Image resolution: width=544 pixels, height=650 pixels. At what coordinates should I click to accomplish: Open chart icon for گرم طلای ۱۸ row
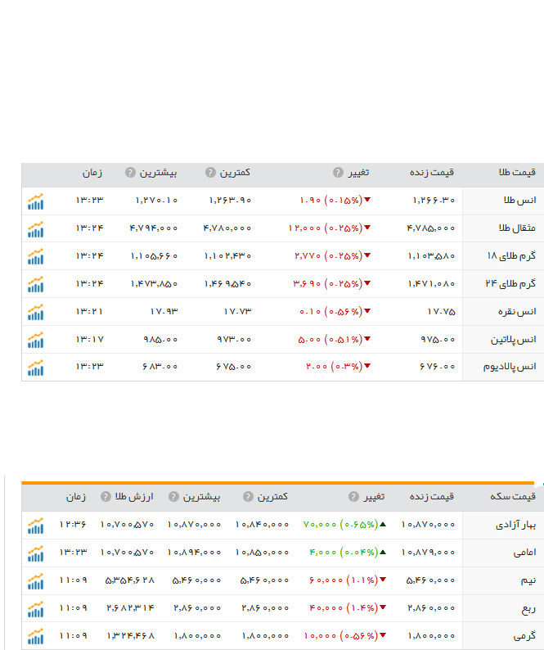pos(36,256)
